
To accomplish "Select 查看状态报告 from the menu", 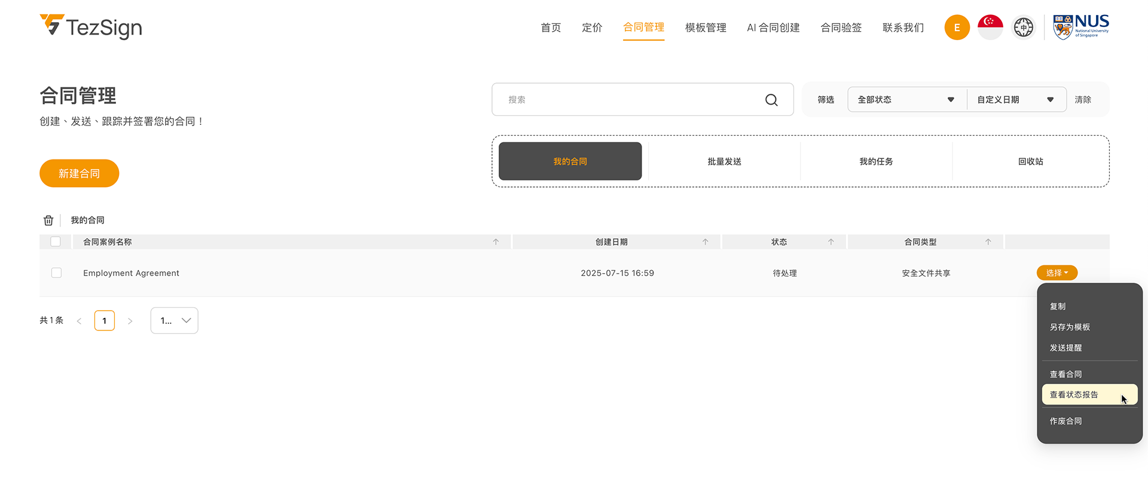I will click(1074, 395).
